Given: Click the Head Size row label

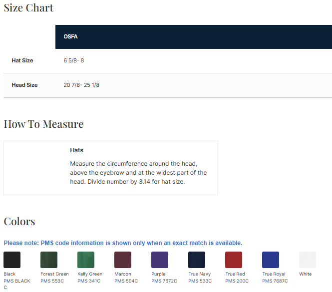Looking at the screenshot, I should (x=24, y=85).
